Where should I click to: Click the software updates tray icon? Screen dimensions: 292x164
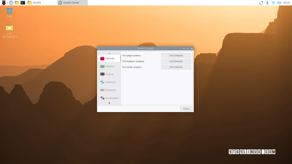pyautogui.click(x=261, y=3)
